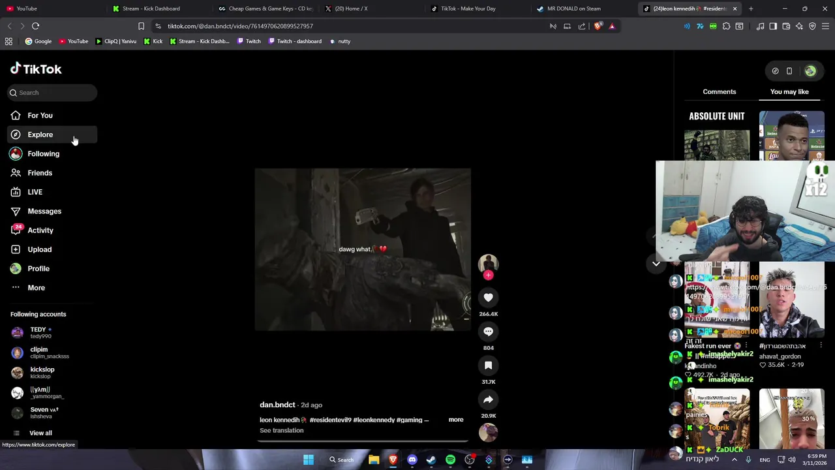Open site information in address bar
This screenshot has height=470, width=835.
click(158, 26)
